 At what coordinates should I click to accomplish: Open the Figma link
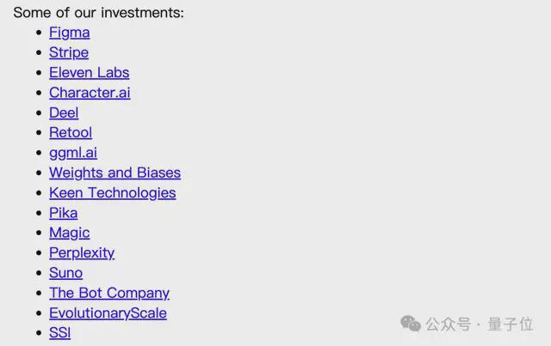(69, 33)
